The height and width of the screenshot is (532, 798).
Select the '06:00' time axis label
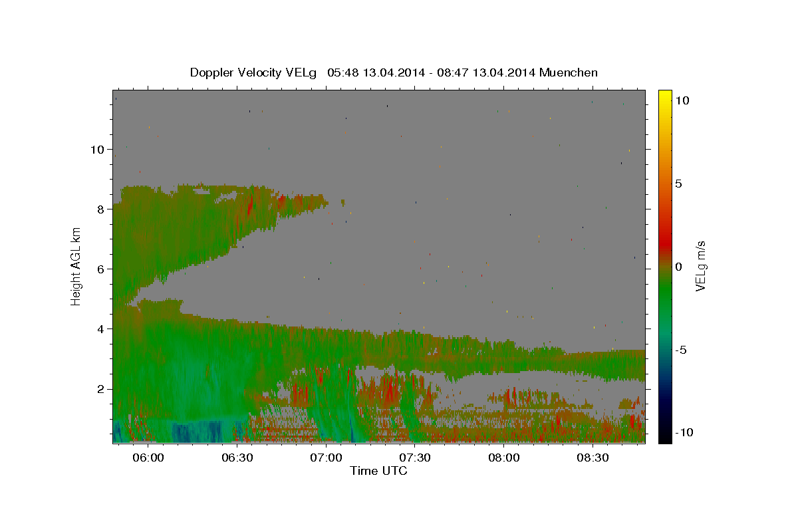click(x=148, y=458)
